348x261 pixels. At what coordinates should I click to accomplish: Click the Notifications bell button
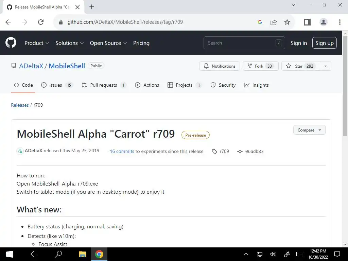tap(220, 66)
